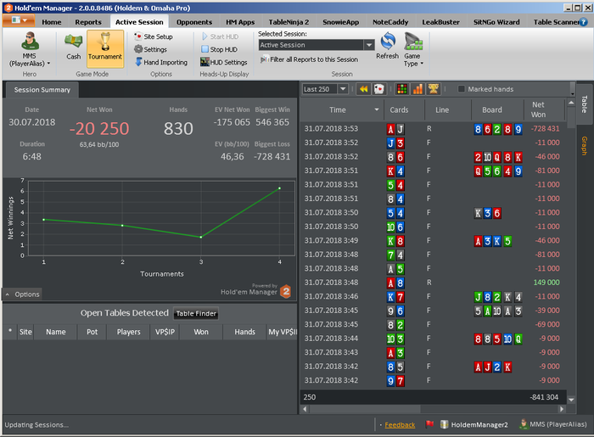The height and width of the screenshot is (437, 594).
Task: Click the Refresh session icon
Action: click(388, 46)
